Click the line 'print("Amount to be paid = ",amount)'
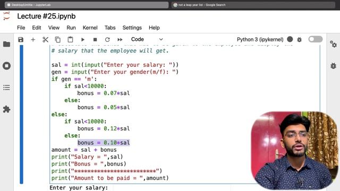This screenshot has width=340, height=191. [110, 178]
